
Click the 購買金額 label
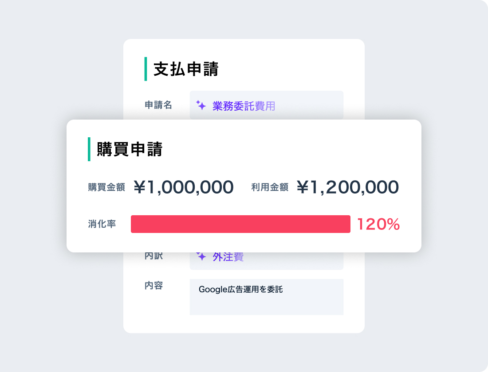coord(106,187)
